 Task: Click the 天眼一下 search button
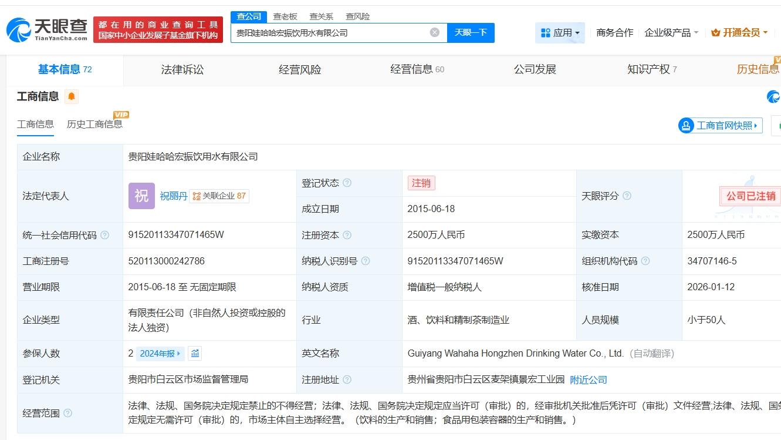[471, 33]
